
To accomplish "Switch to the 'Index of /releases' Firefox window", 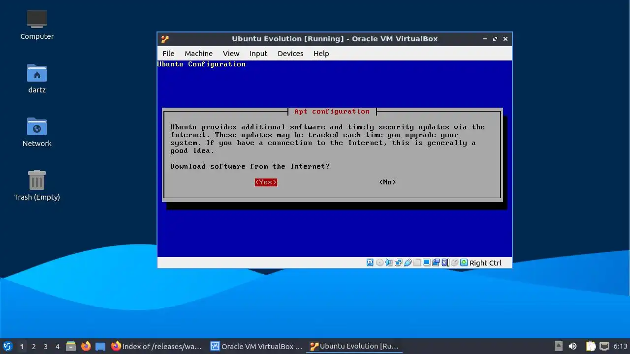I will point(157,346).
